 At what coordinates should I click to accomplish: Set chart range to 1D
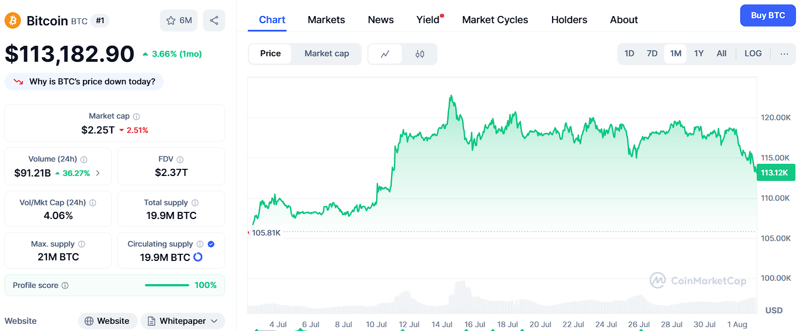[629, 54]
